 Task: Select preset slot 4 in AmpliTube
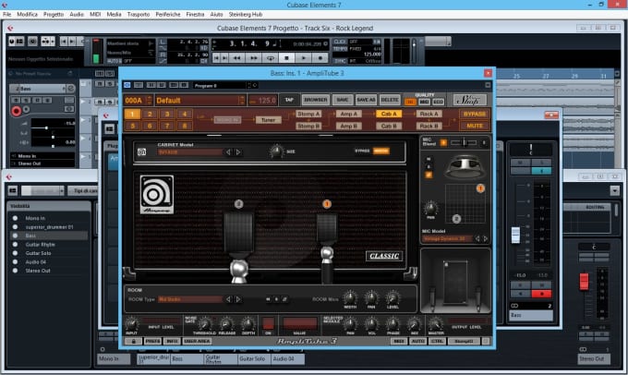click(185, 115)
